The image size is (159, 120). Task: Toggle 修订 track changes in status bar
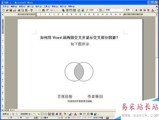[x=79, y=118]
